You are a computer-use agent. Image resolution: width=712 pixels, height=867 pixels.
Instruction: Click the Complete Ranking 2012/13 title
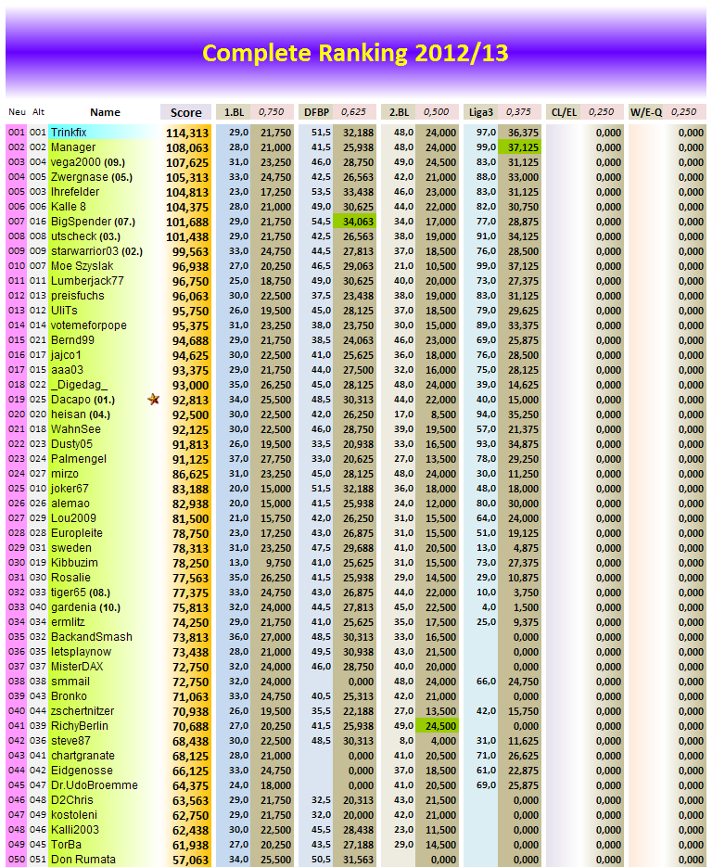tap(355, 53)
